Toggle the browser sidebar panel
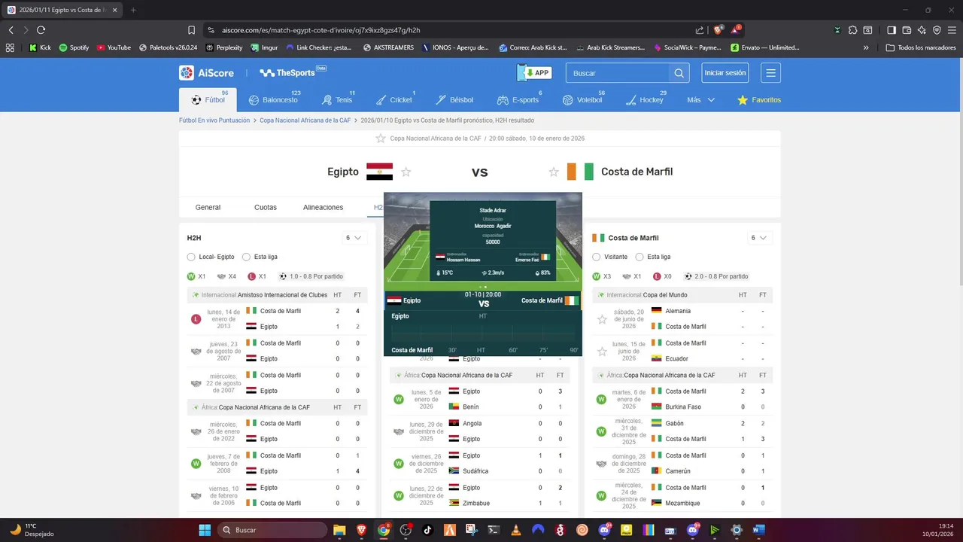 pyautogui.click(x=892, y=30)
